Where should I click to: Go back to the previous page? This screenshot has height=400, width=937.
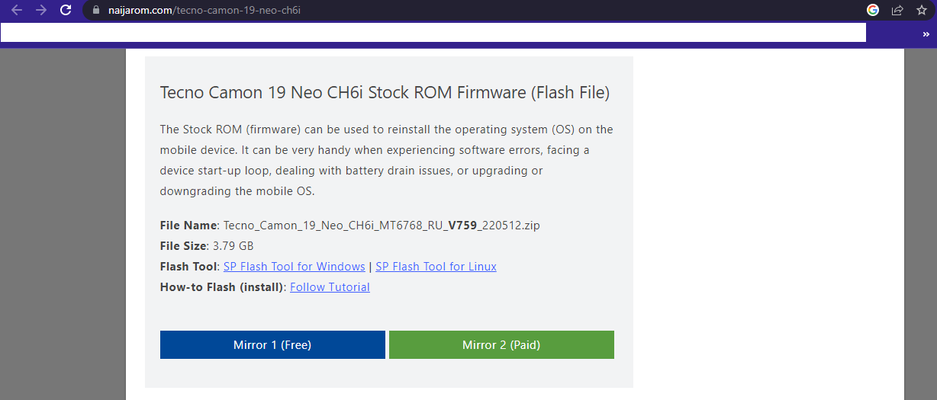[x=17, y=11]
